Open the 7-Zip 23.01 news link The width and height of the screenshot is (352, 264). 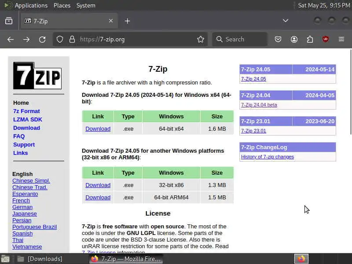(253, 131)
